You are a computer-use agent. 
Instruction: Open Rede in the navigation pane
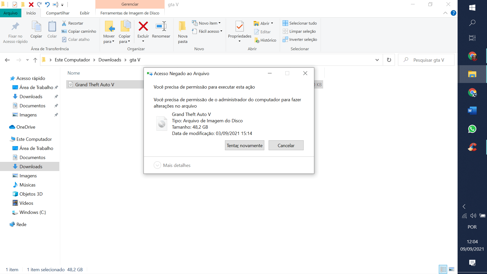tap(21, 224)
